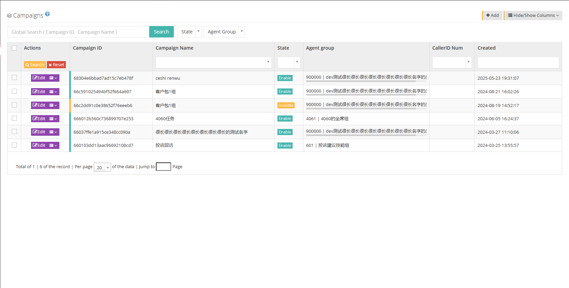The image size is (569, 288).
Task: Click created date 2024-03-25 13:55:57
Action: 498,145
